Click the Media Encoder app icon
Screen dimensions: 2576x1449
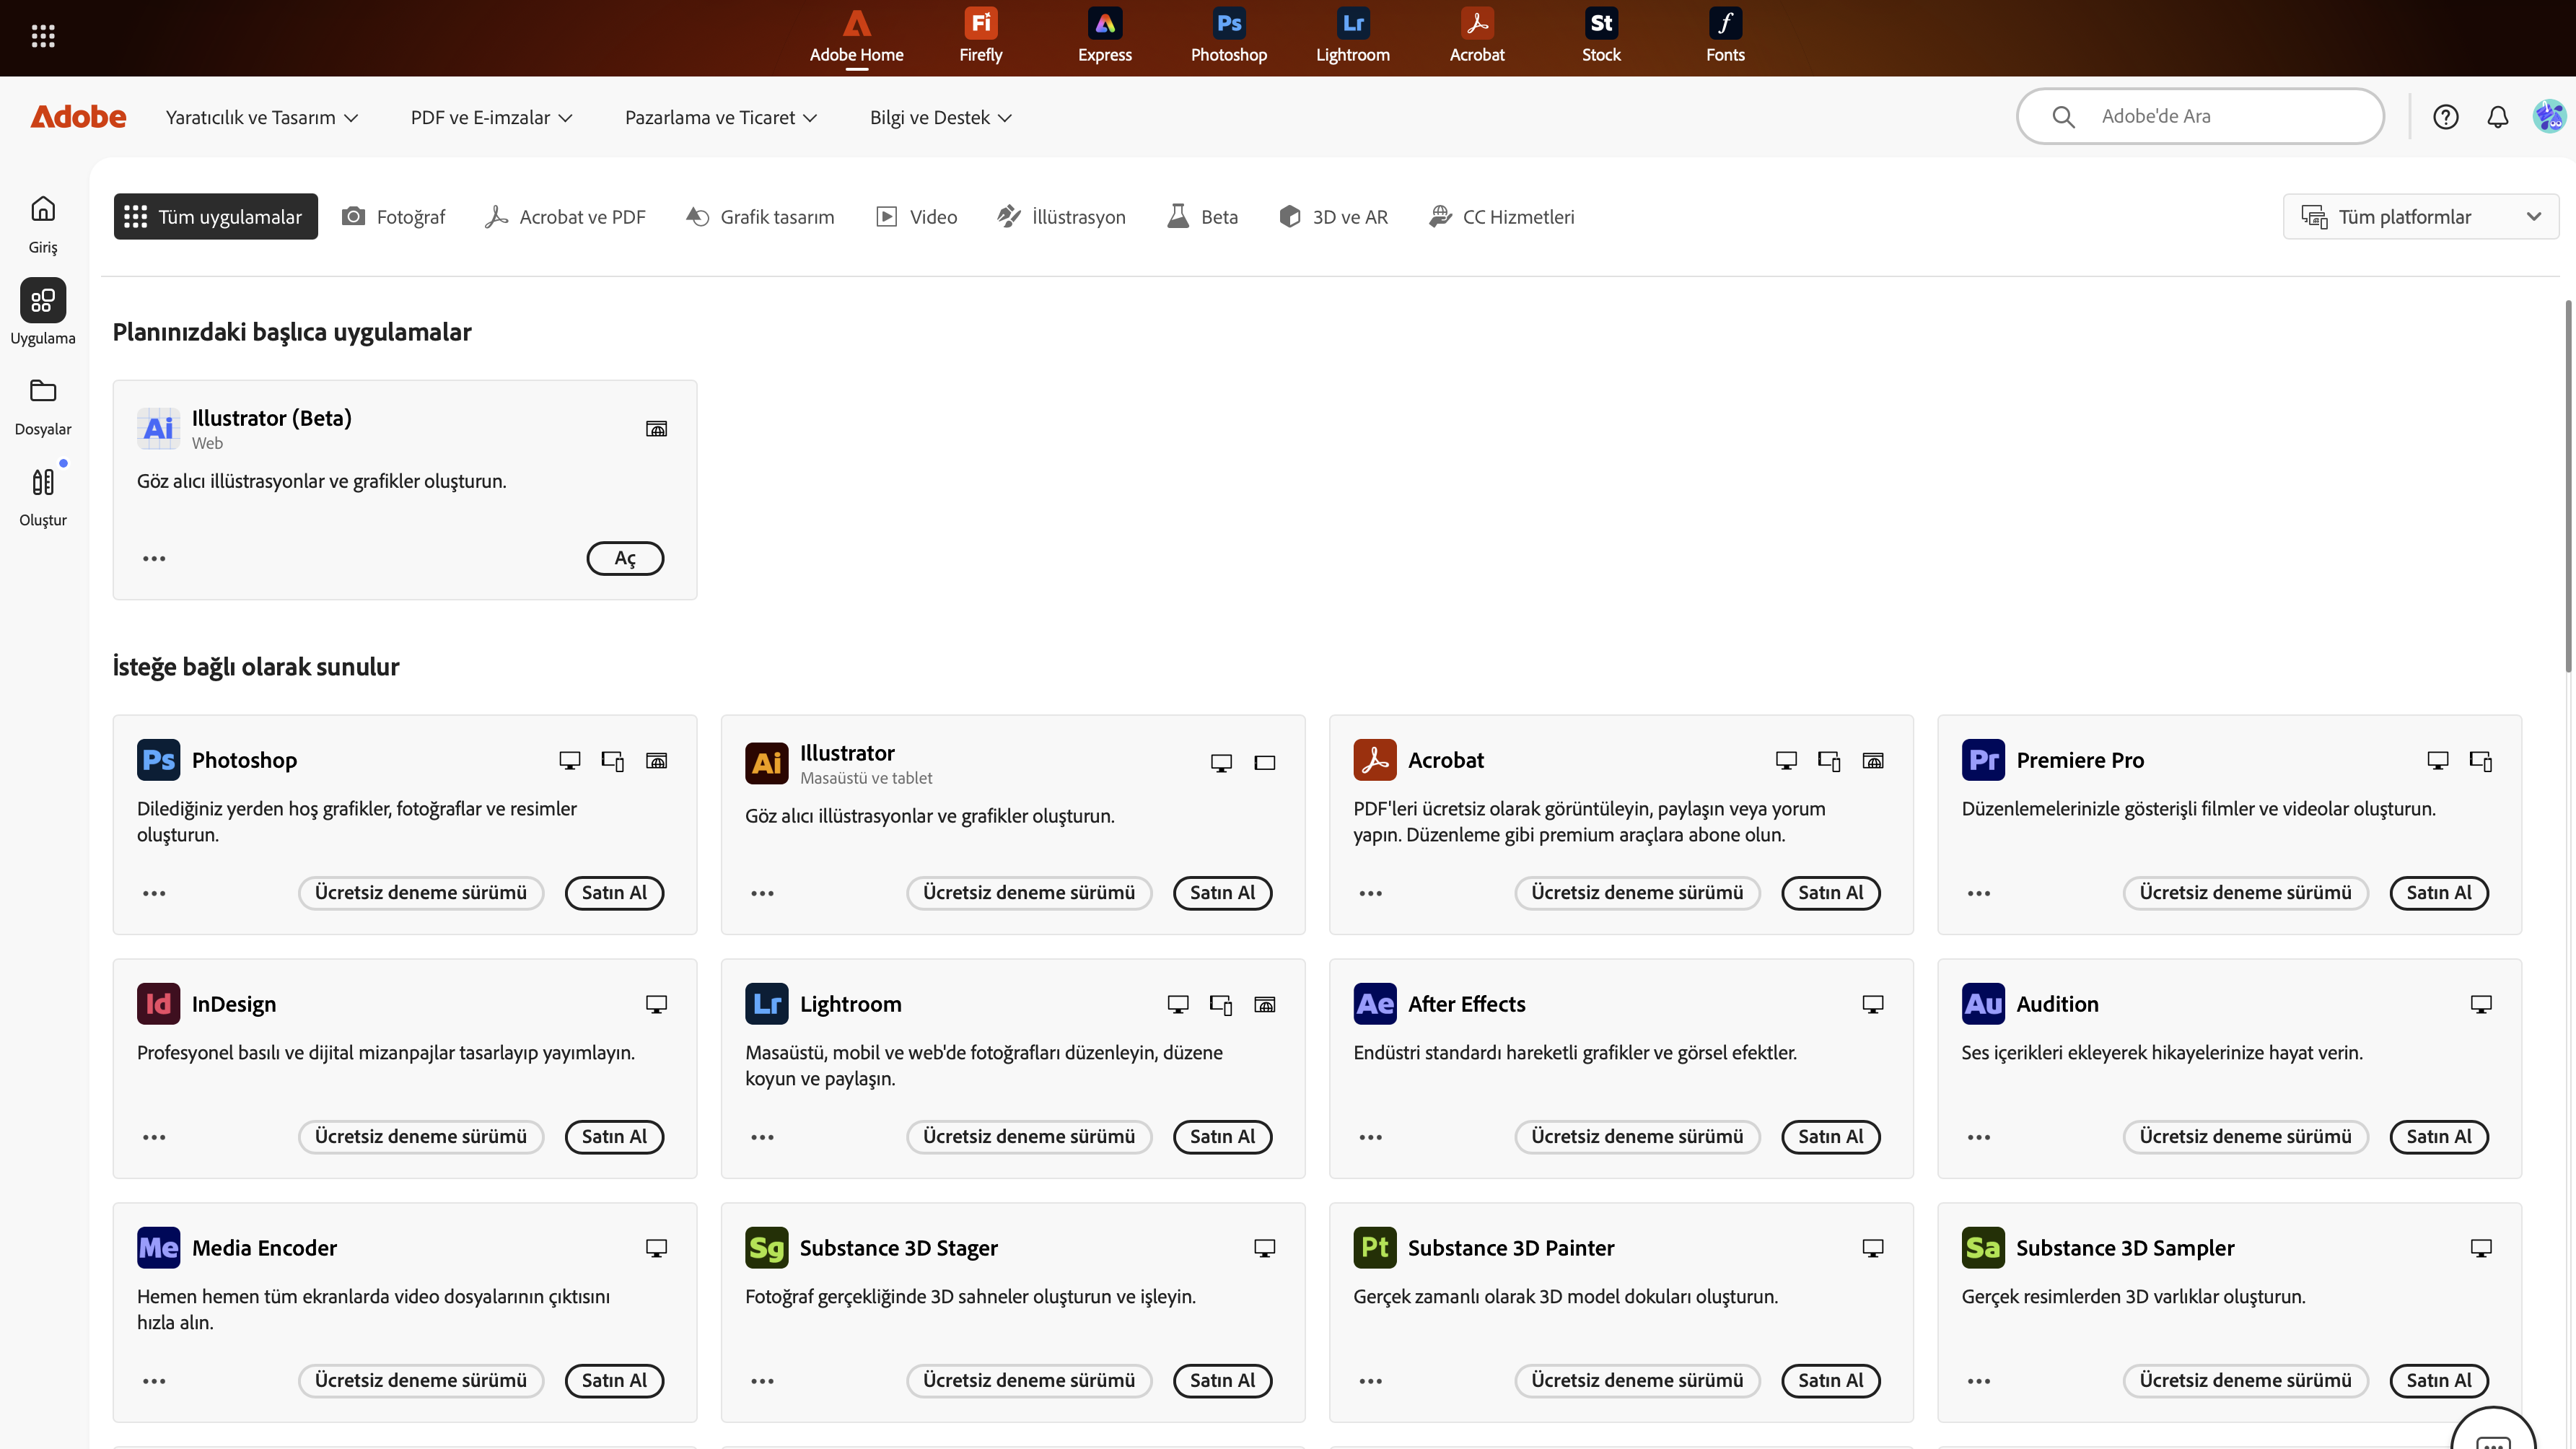pyautogui.click(x=158, y=1248)
